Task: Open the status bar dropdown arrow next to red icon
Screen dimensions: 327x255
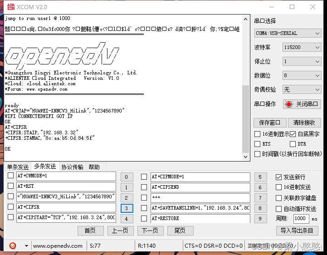Action: pyautogui.click(x=26, y=246)
